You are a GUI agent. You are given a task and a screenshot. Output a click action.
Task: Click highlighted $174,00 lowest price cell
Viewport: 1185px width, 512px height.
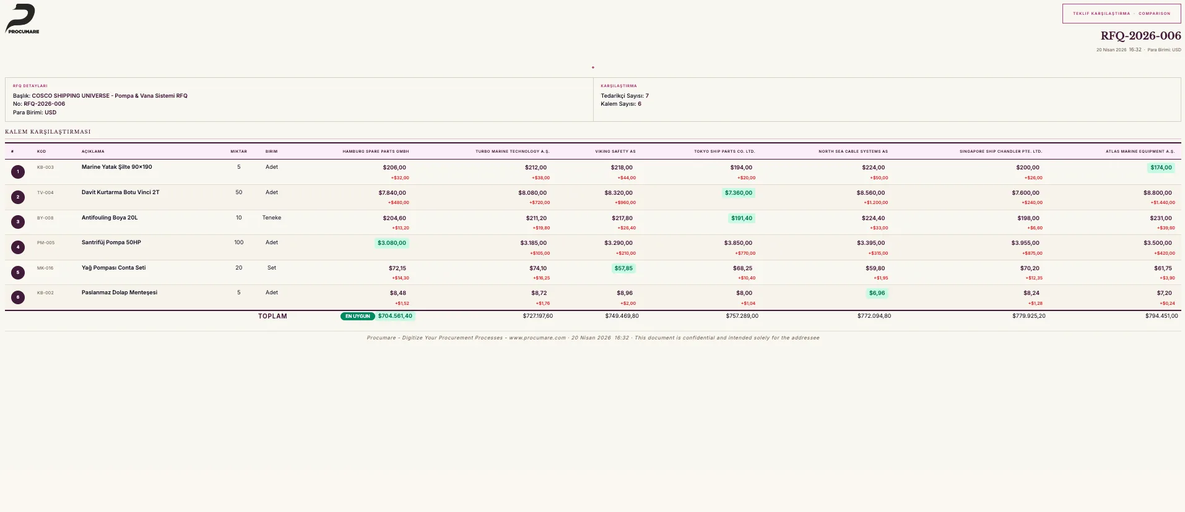point(1161,168)
